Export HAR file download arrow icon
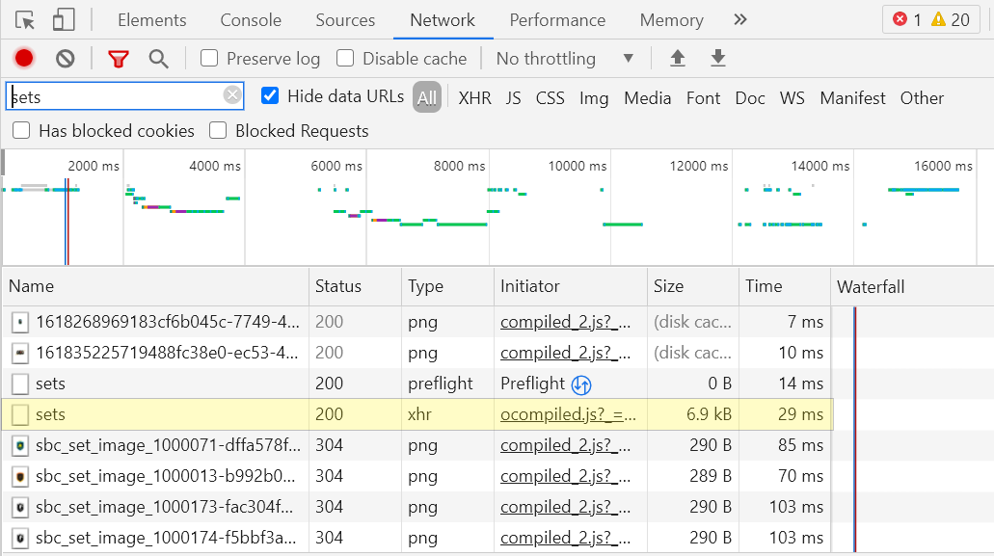The width and height of the screenshot is (994, 556). coord(717,58)
